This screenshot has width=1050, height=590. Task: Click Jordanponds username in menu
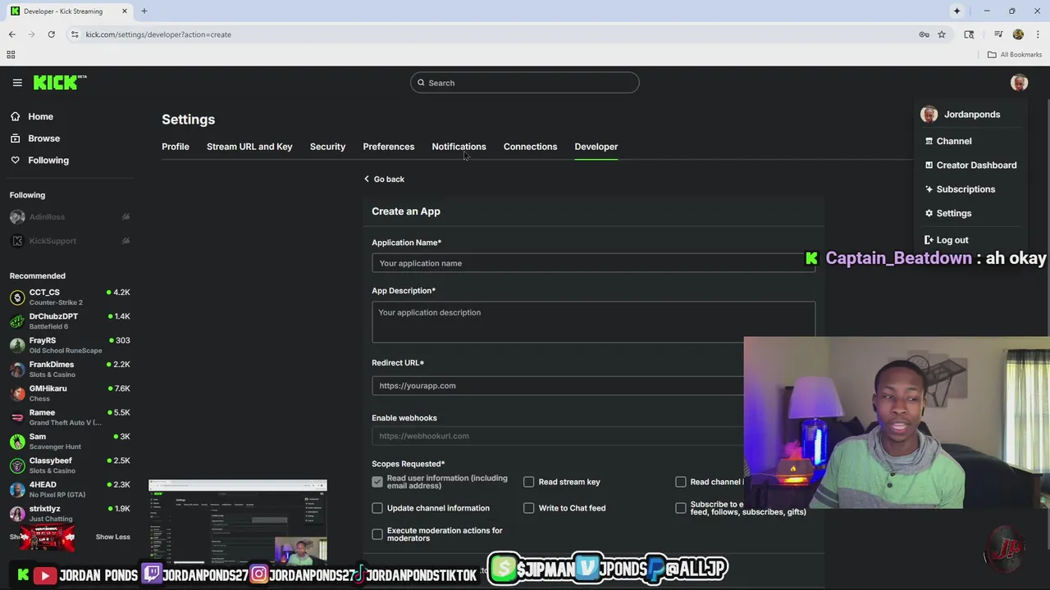pyautogui.click(x=972, y=115)
